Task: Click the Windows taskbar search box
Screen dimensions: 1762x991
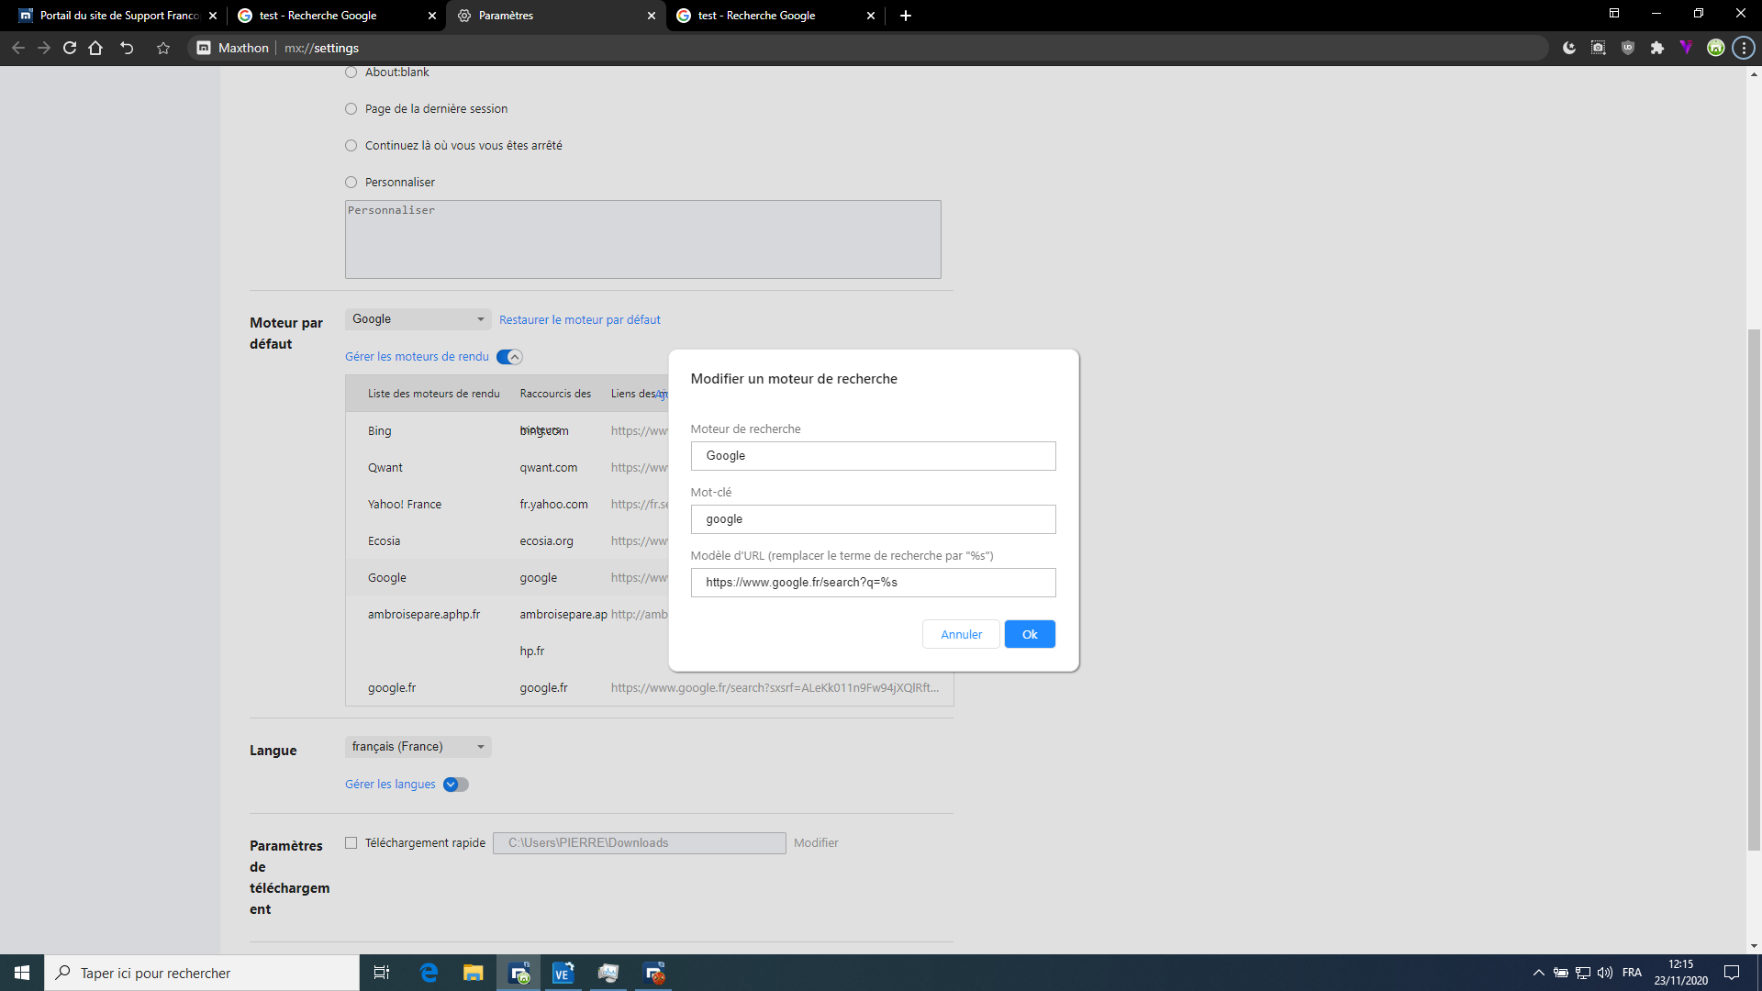Action: tap(202, 973)
